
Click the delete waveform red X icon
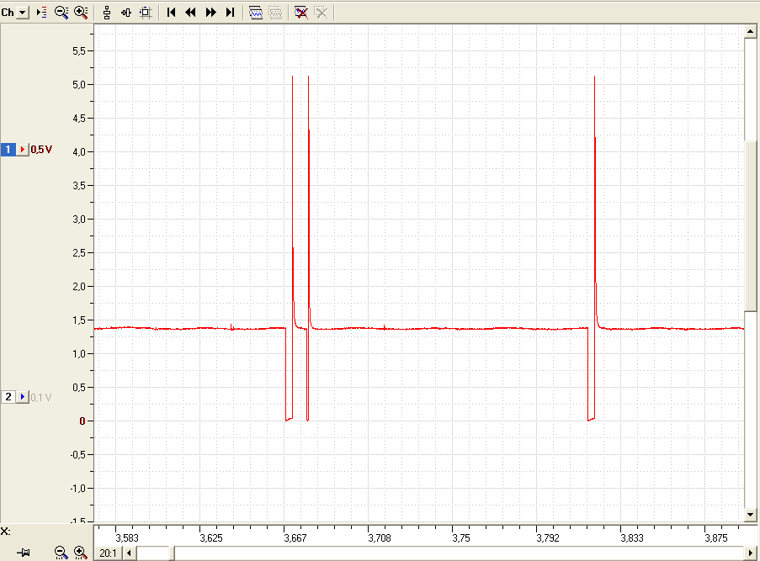click(301, 13)
